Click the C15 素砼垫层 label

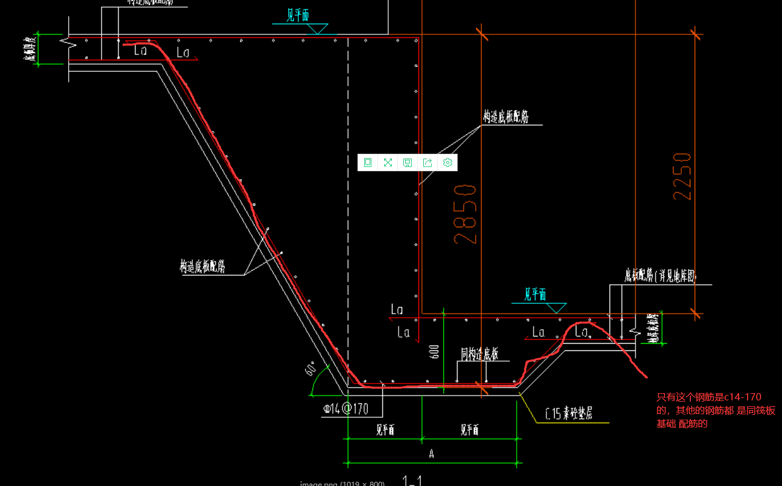tap(568, 413)
